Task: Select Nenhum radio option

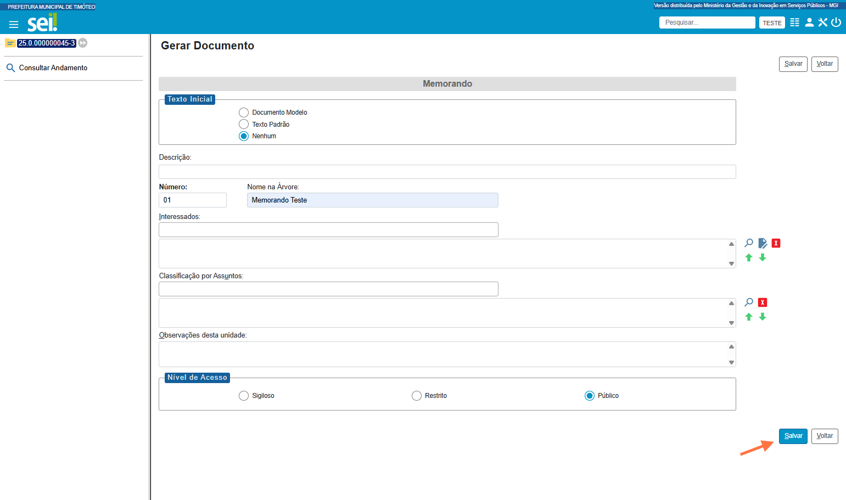Action: (244, 136)
